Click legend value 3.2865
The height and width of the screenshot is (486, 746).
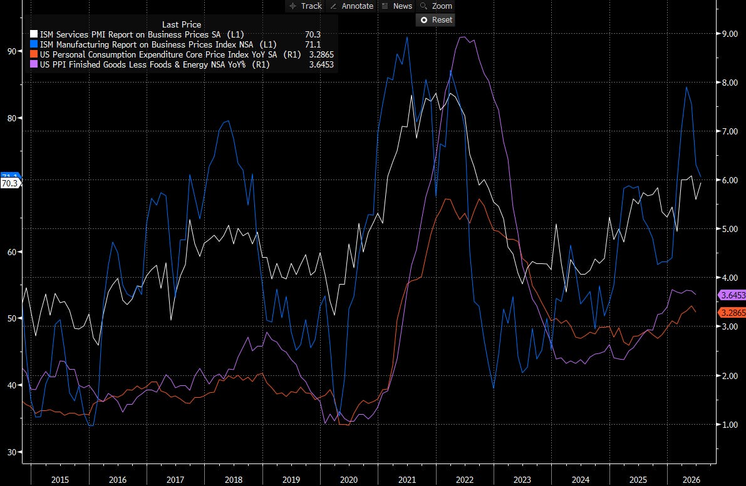click(321, 54)
